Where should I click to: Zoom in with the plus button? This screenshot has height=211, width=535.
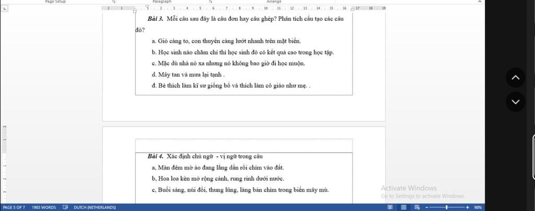point(468,207)
